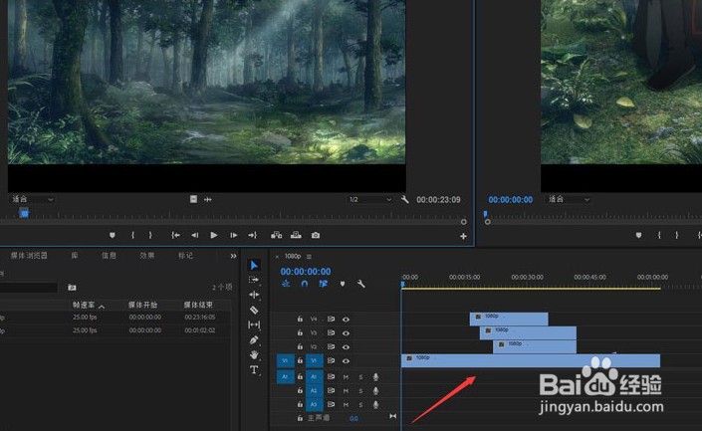Hide track V4 with eye toggle
The height and width of the screenshot is (431, 702).
[x=346, y=319]
